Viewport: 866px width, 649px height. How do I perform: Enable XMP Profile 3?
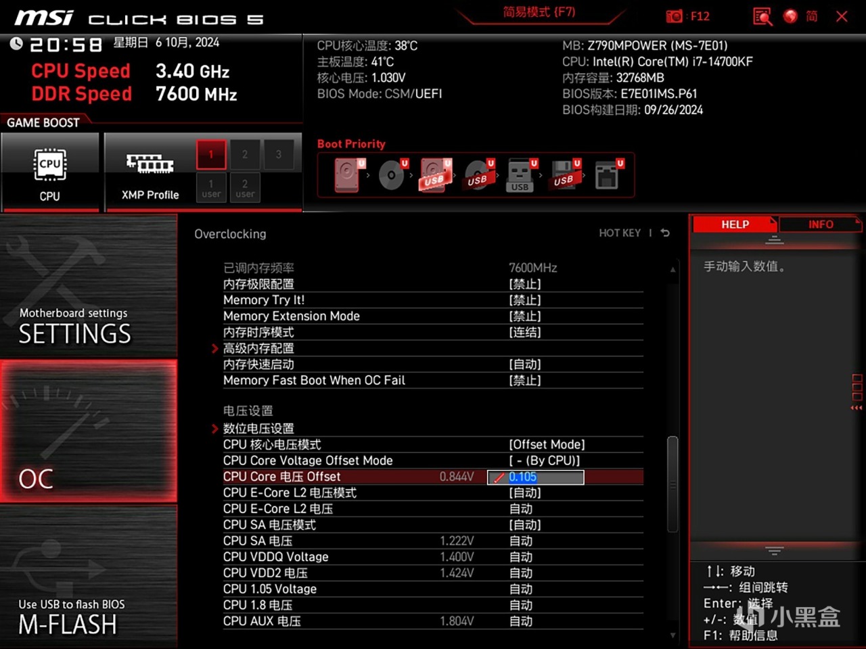coord(278,155)
